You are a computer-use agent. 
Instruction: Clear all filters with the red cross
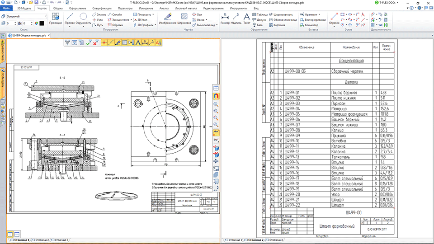96,42
